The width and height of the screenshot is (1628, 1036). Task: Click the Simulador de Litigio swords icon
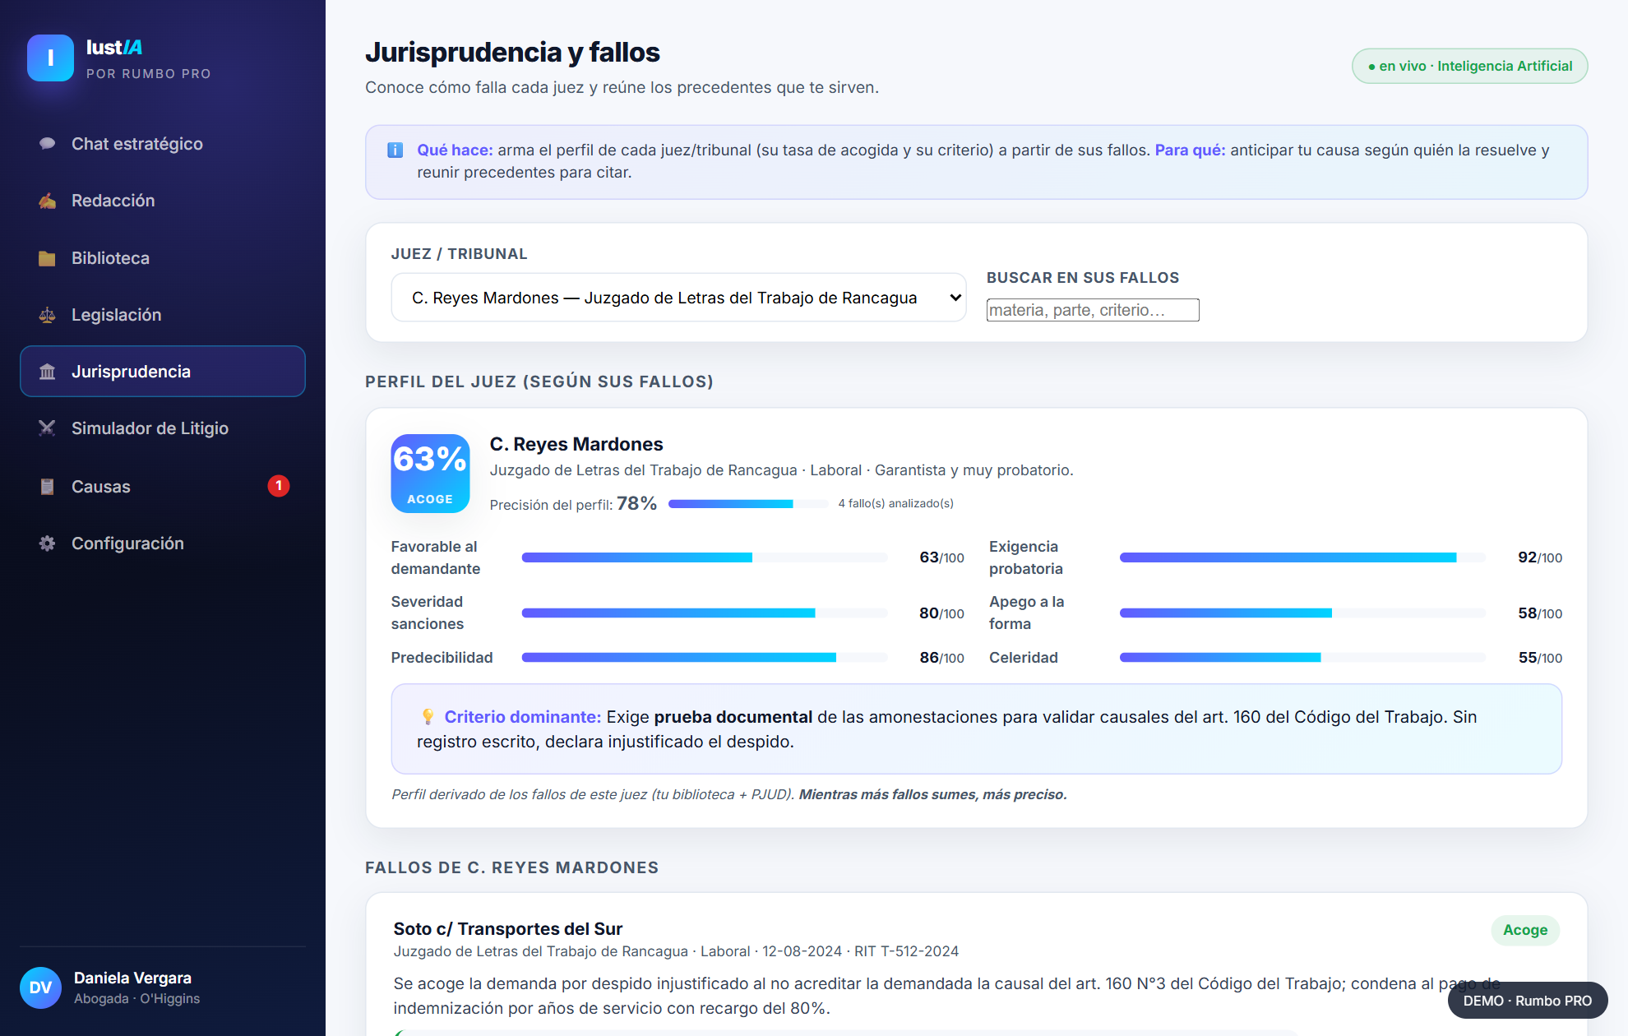point(47,428)
